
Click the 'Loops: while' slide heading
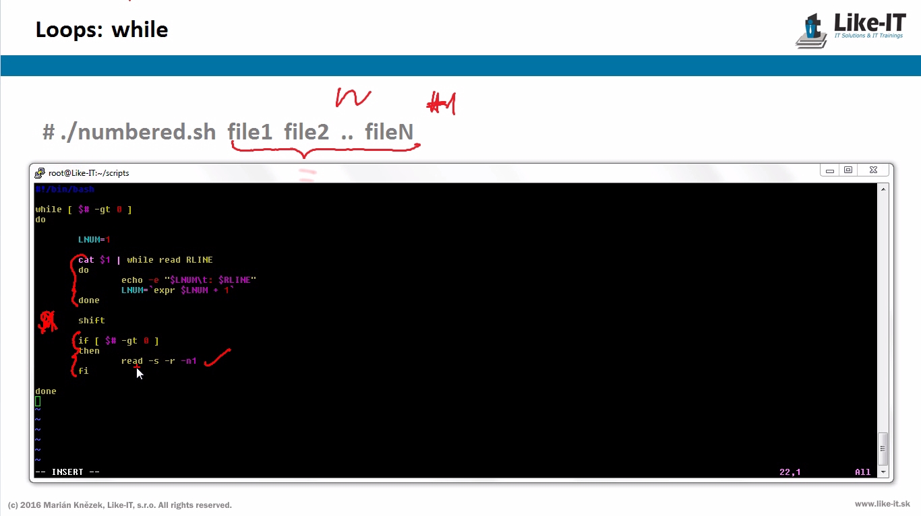[102, 30]
